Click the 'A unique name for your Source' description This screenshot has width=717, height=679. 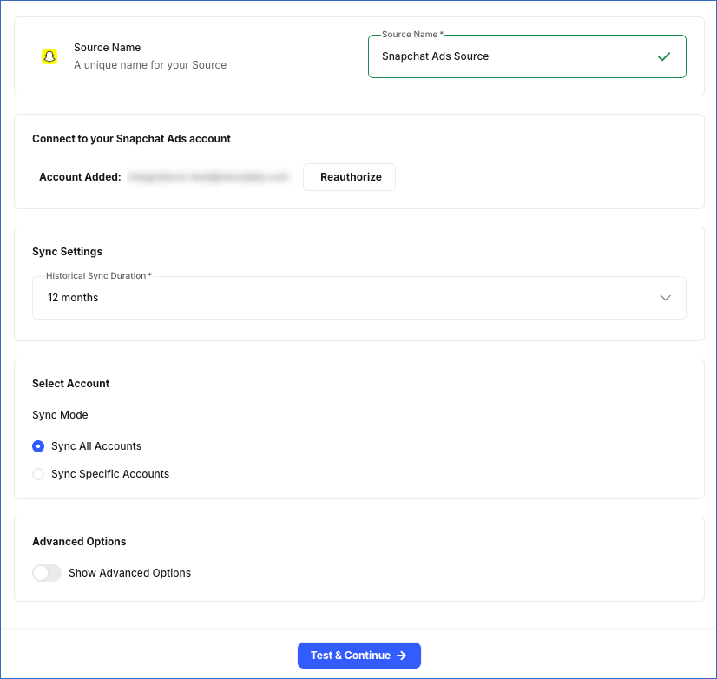pos(150,65)
